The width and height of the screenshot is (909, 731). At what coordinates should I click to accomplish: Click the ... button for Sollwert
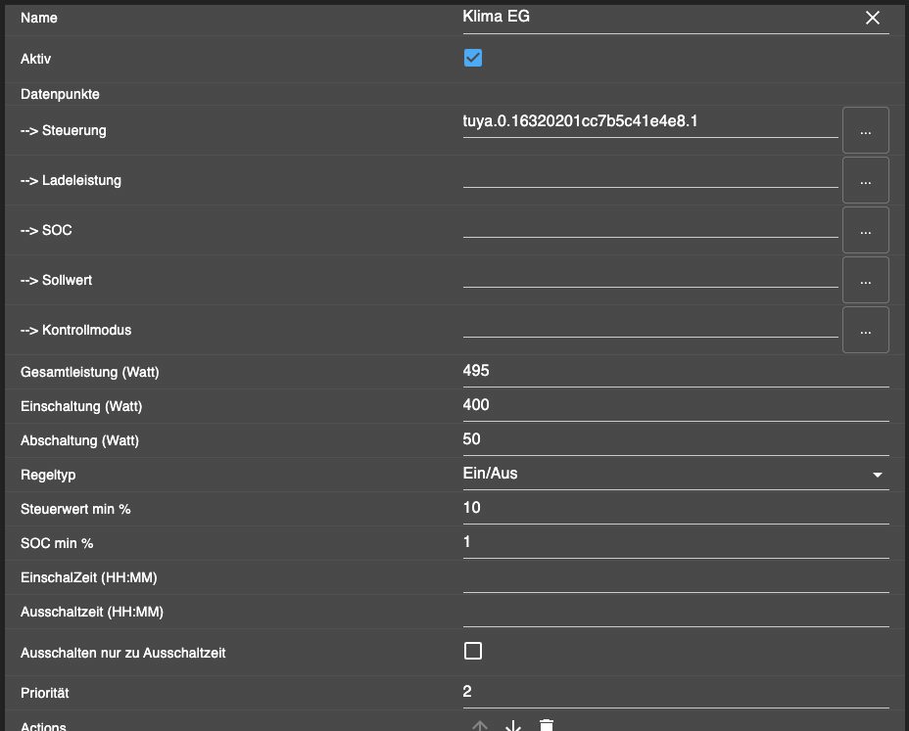[x=865, y=280]
